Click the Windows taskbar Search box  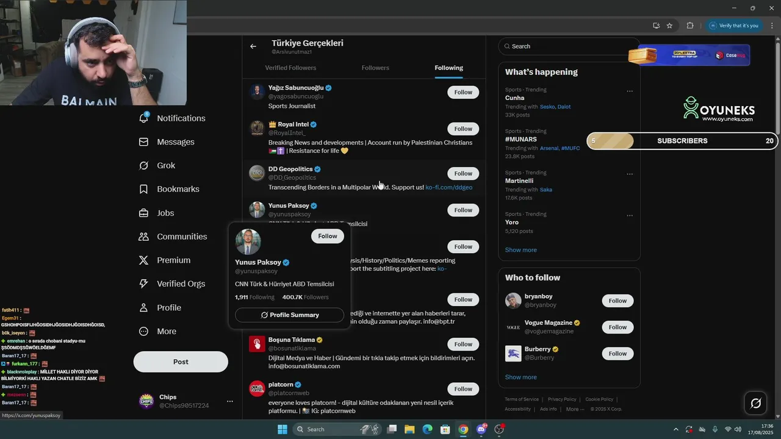click(336, 429)
